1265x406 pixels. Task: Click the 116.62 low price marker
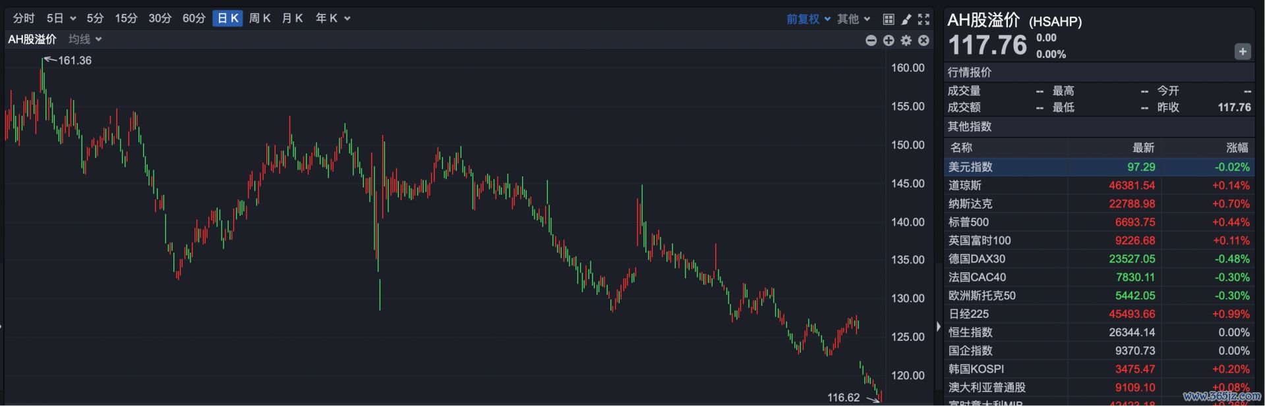(x=844, y=397)
